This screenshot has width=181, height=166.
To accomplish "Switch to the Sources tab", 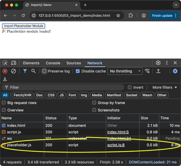I will (74, 63).
